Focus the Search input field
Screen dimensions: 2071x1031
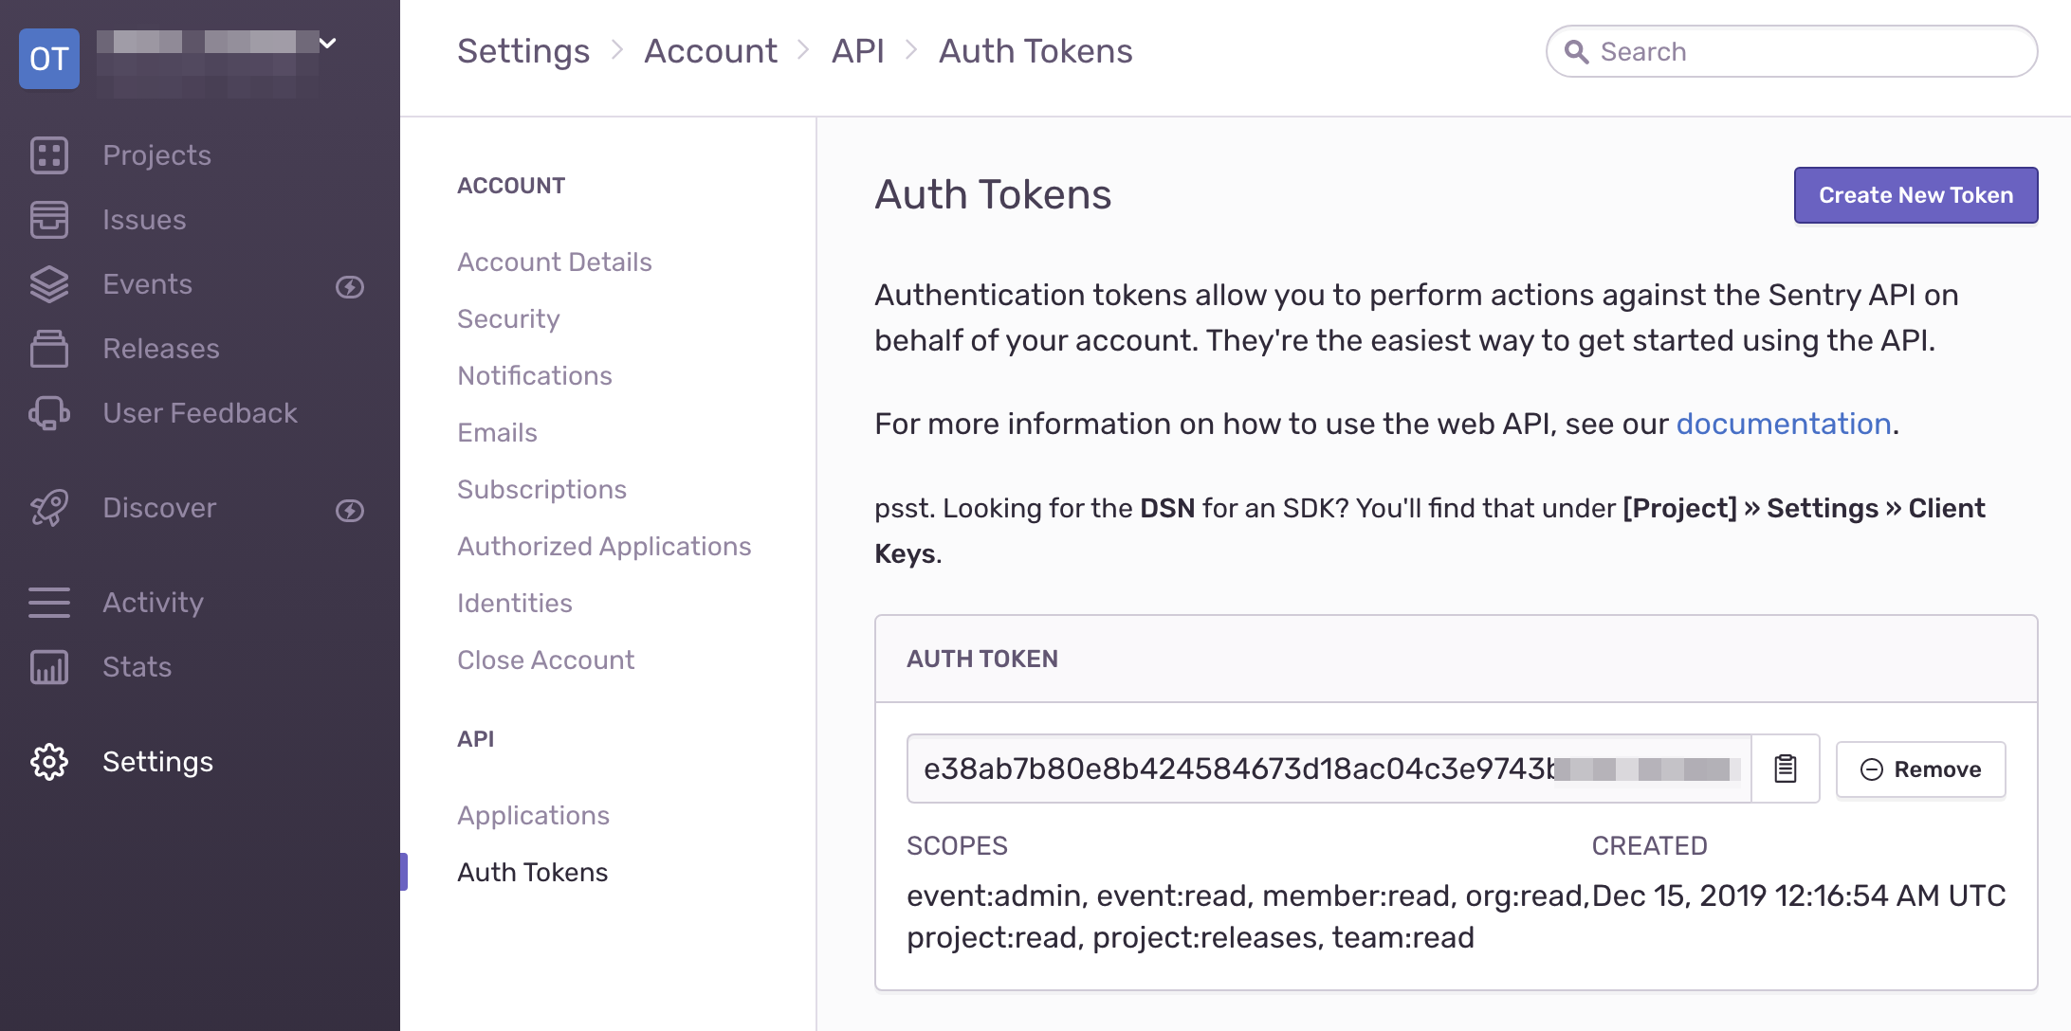[1802, 51]
